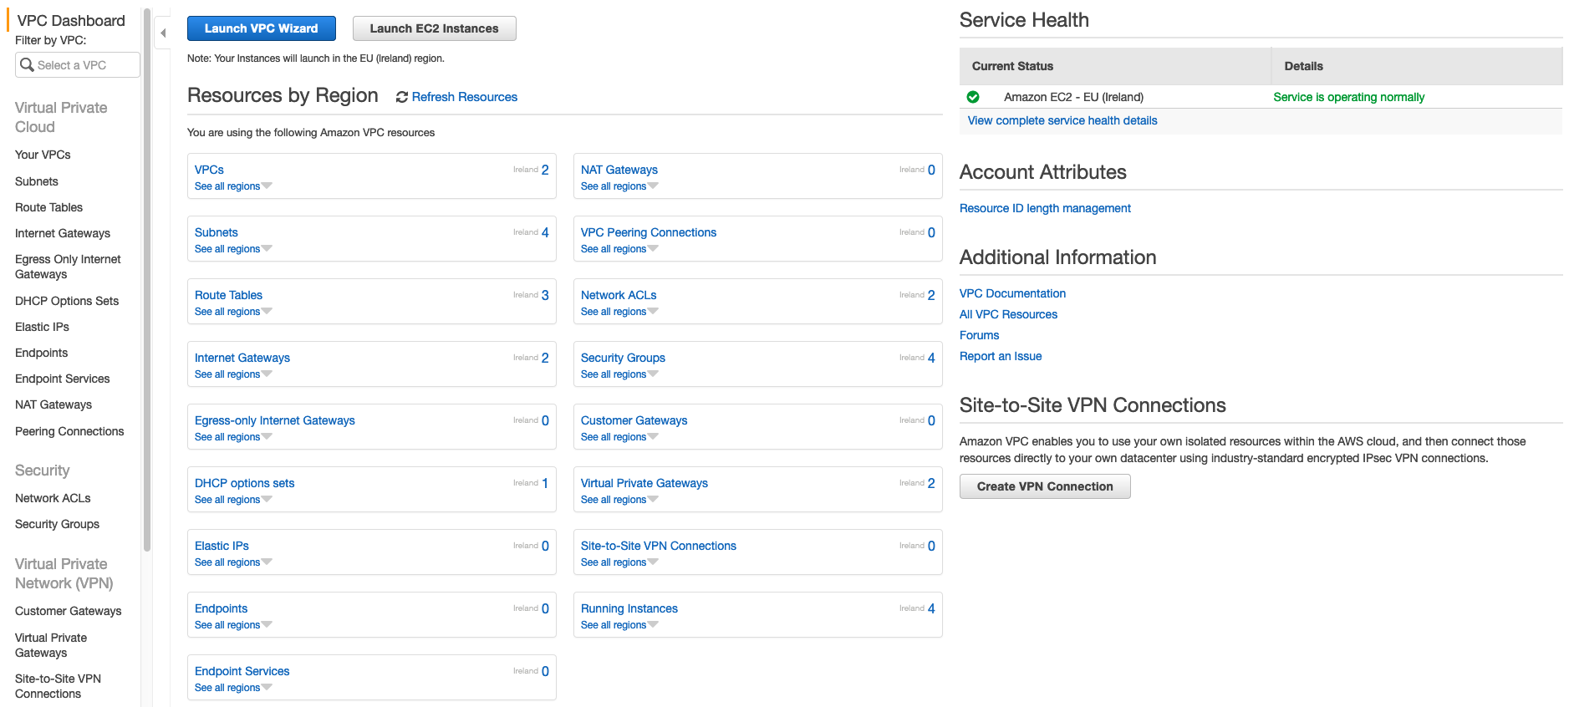Expand See all regions under Internet Gateways

[x=233, y=374]
